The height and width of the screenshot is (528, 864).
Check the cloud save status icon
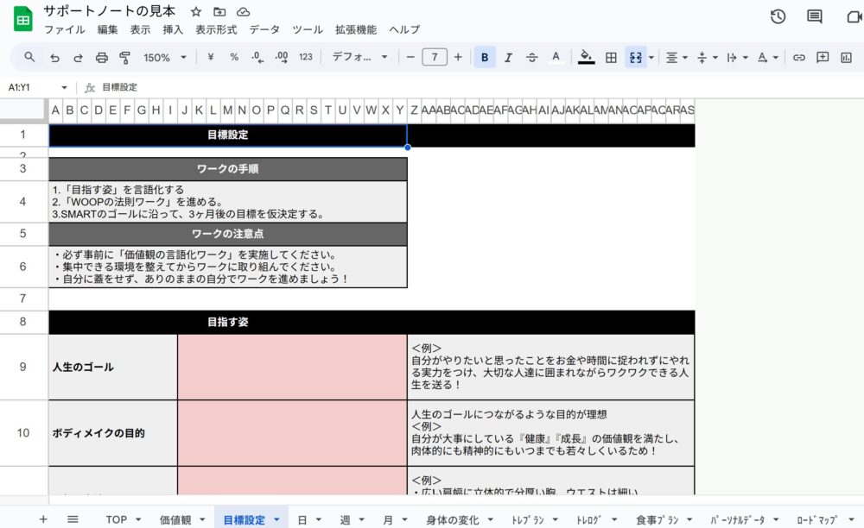[243, 11]
